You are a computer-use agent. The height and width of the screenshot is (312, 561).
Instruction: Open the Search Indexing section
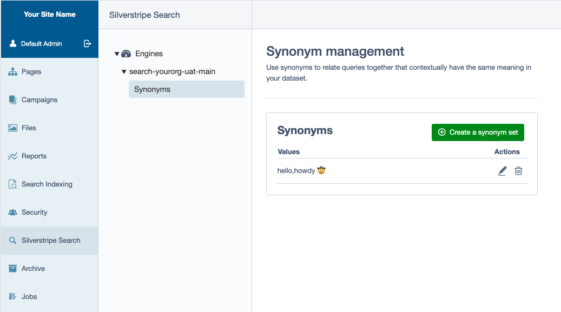(x=50, y=184)
